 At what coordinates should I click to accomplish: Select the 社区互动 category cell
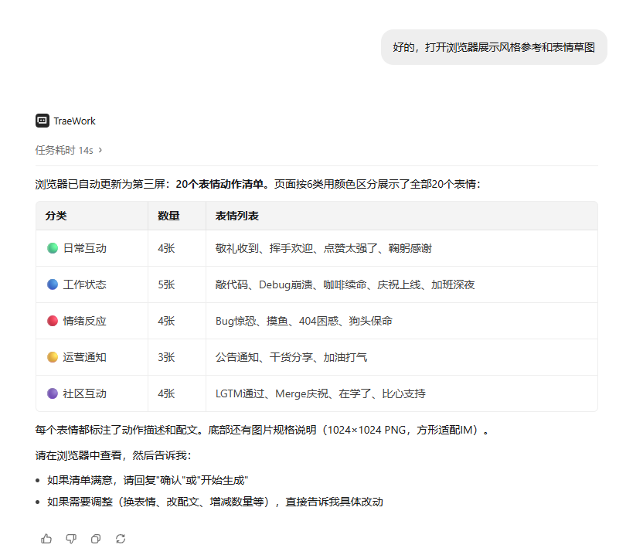92,393
